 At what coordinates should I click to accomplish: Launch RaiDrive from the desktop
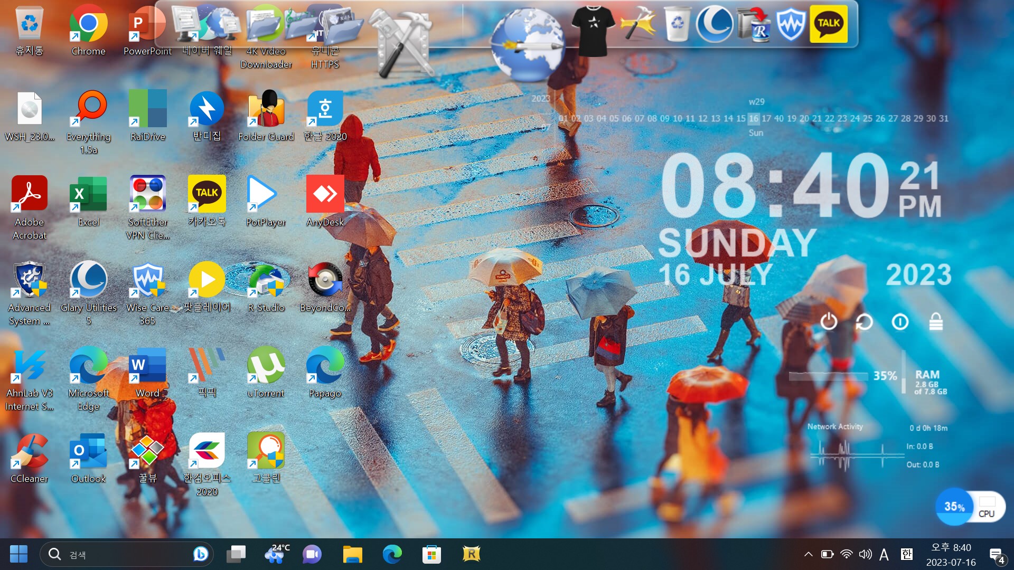(147, 116)
